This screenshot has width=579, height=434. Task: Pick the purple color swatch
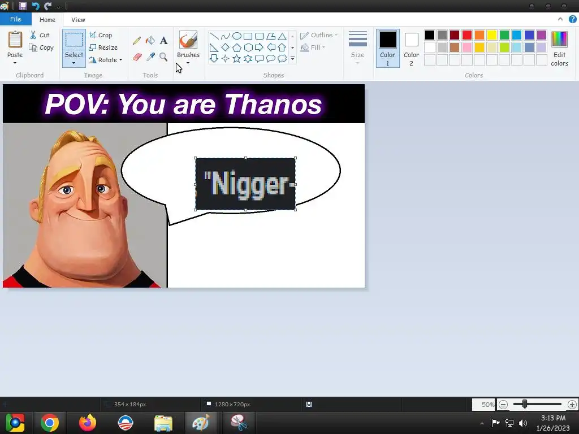tap(541, 35)
